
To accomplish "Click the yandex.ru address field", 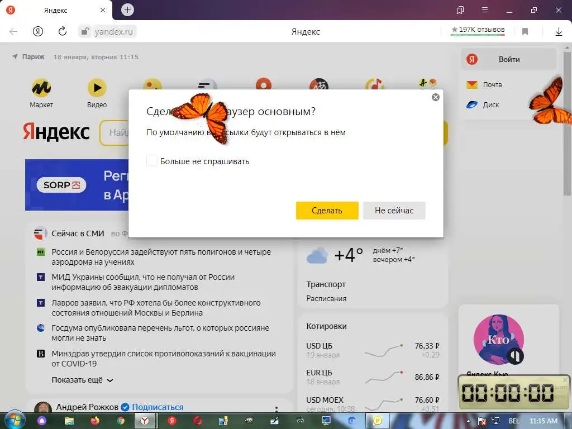I will pyautogui.click(x=114, y=31).
